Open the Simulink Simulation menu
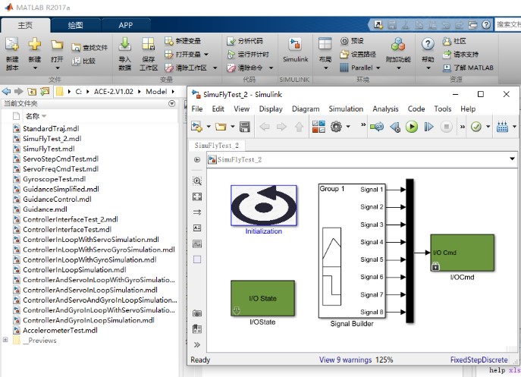521x377 pixels. point(346,109)
